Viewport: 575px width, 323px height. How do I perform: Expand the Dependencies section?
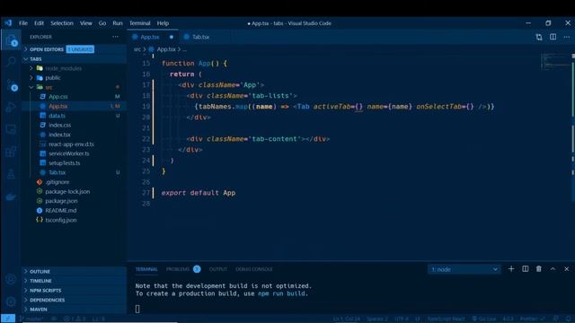[47, 300]
